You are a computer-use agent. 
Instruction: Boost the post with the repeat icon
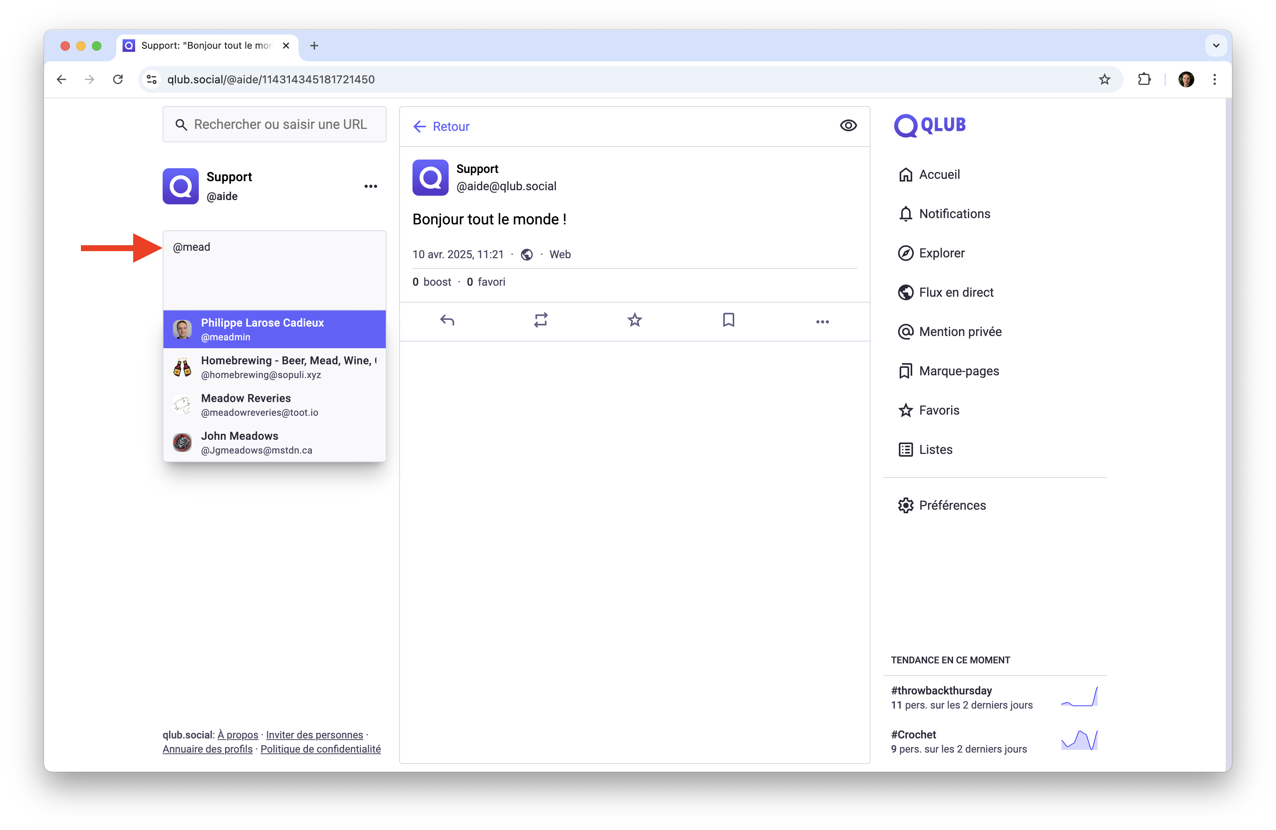[x=541, y=321]
